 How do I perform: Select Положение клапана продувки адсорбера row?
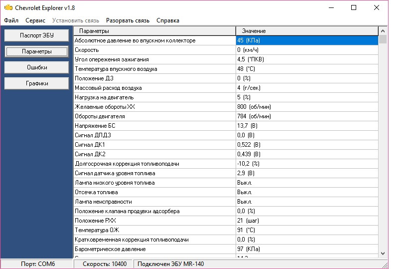point(226,211)
